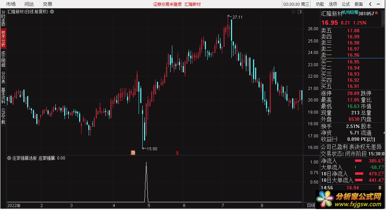Click the 最低 value 16.63
The height and width of the screenshot is (210, 387).
pos(353,106)
